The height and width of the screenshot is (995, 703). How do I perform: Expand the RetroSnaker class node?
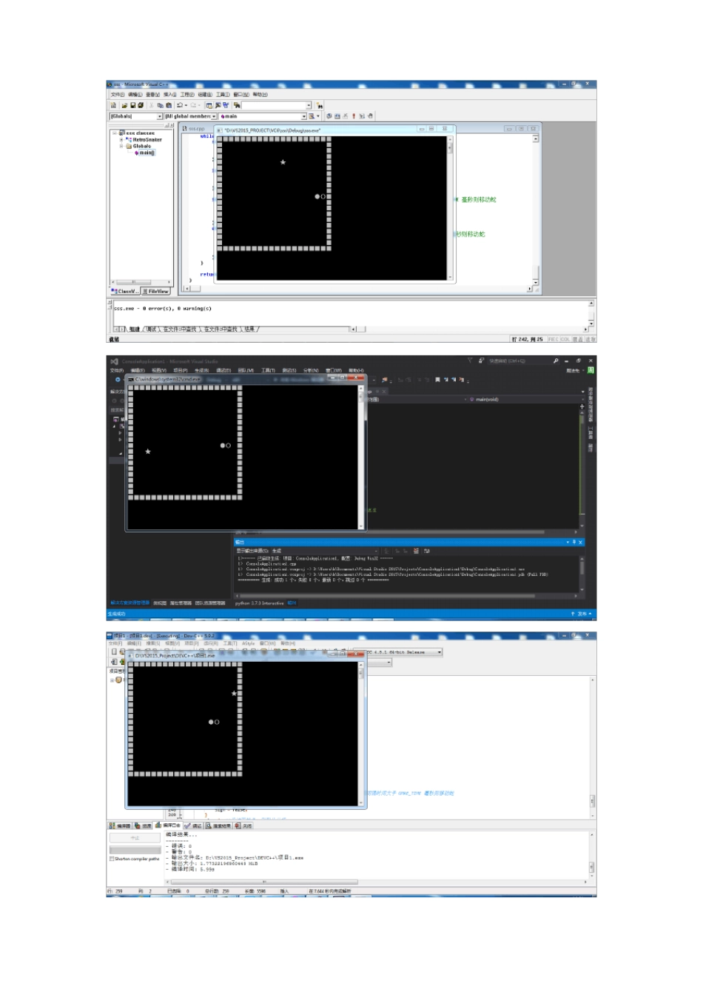point(121,139)
